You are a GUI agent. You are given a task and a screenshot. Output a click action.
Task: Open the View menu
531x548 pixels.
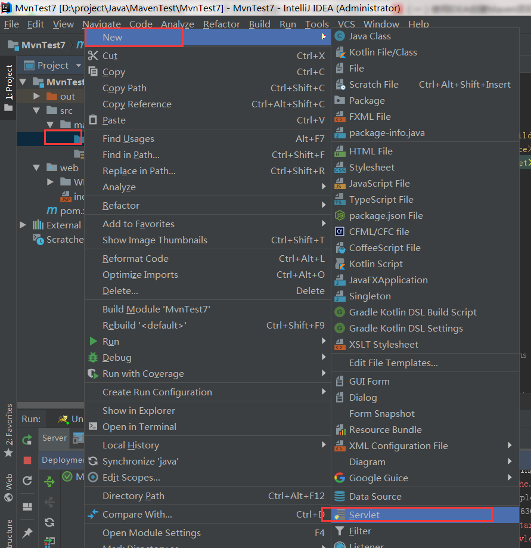point(63,24)
